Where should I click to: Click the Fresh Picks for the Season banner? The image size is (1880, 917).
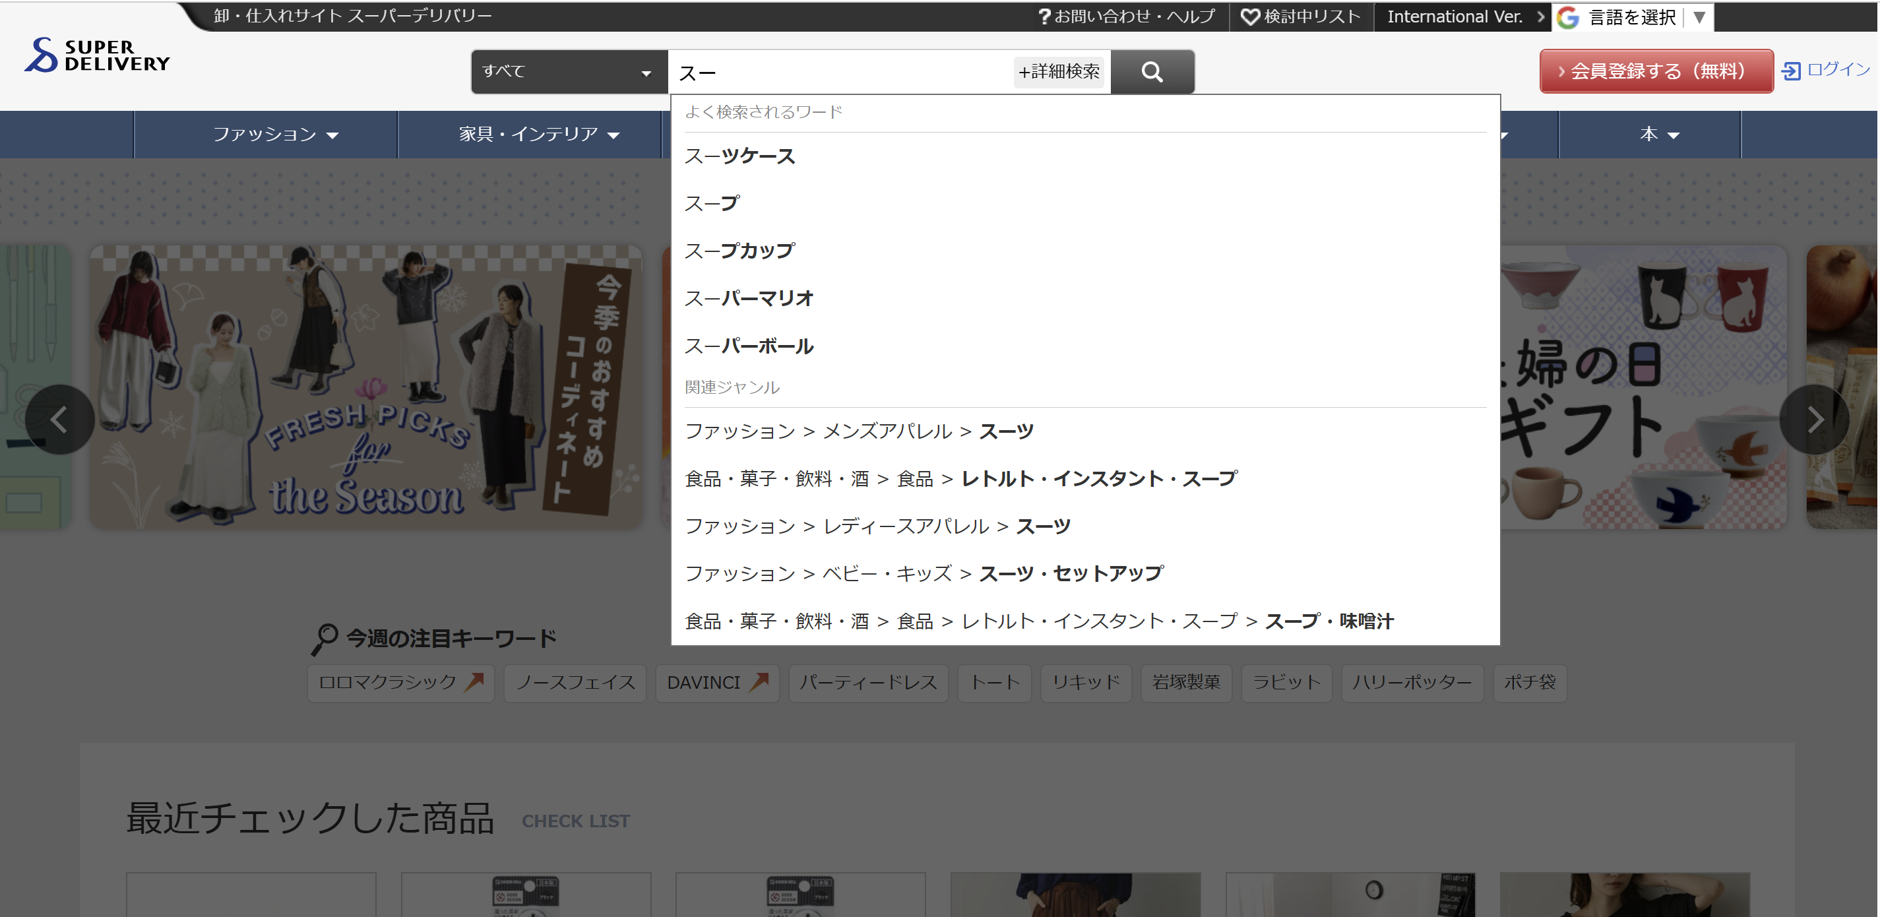pos(365,387)
